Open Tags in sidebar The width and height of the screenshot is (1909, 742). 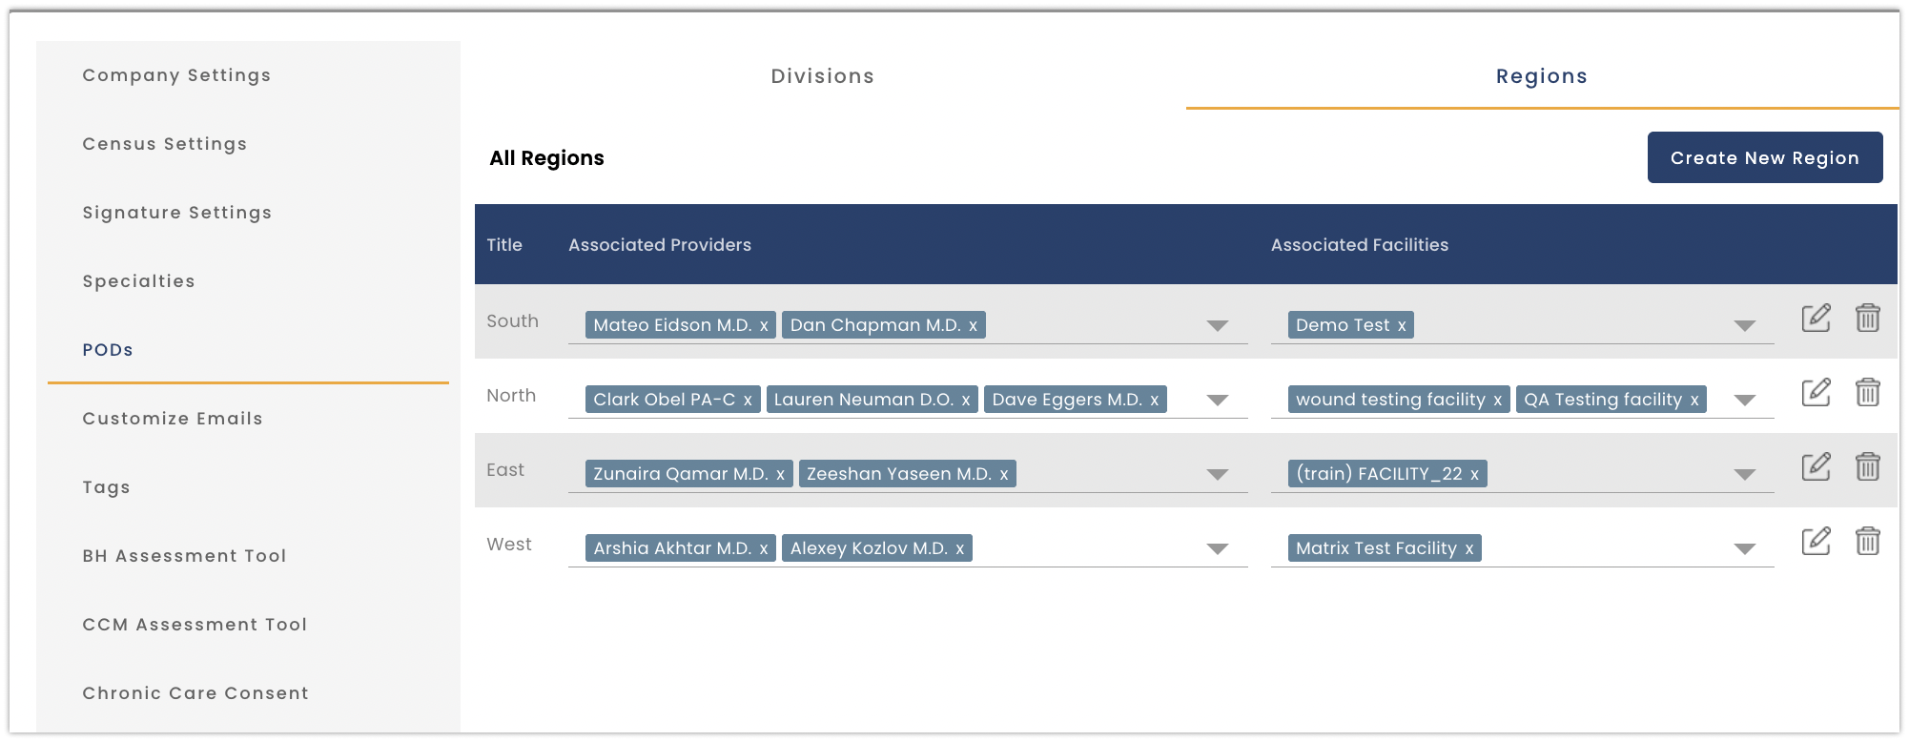tap(107, 487)
